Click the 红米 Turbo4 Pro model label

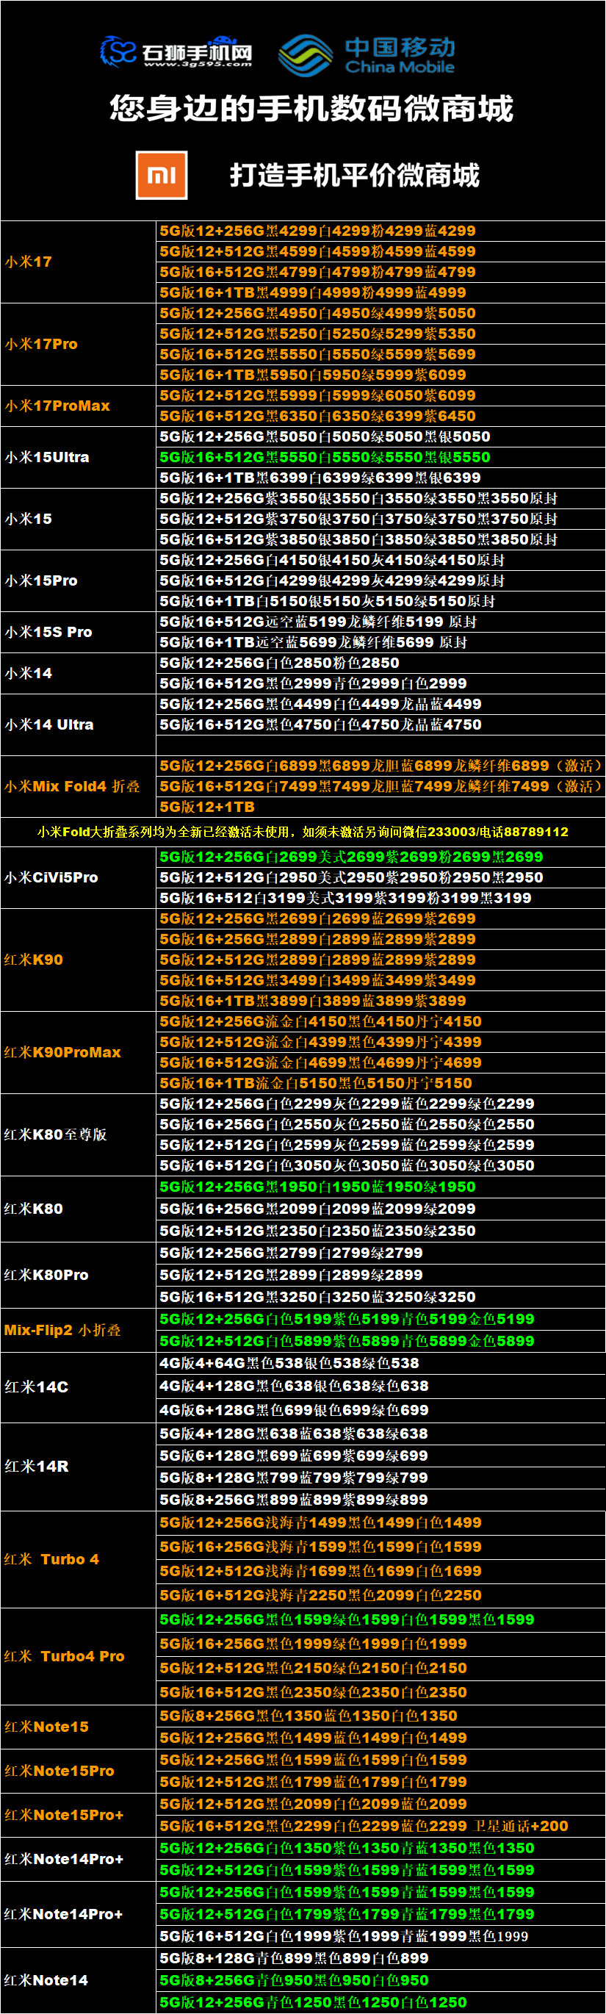pyautogui.click(x=64, y=1656)
